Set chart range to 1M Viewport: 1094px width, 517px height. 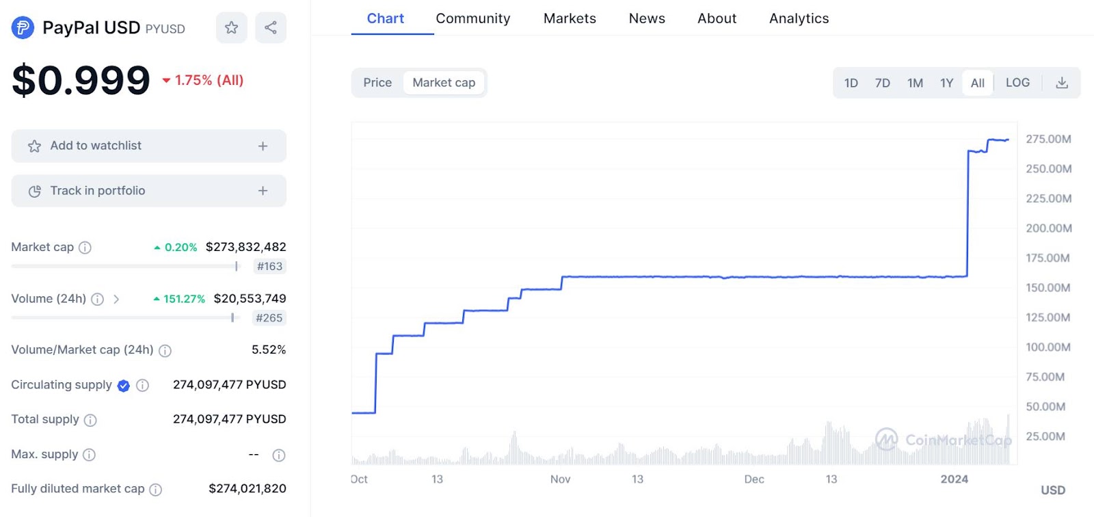(x=915, y=83)
